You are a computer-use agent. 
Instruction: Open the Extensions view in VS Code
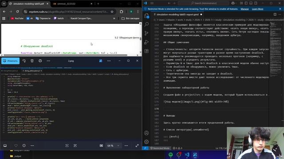click(x=146, y=51)
